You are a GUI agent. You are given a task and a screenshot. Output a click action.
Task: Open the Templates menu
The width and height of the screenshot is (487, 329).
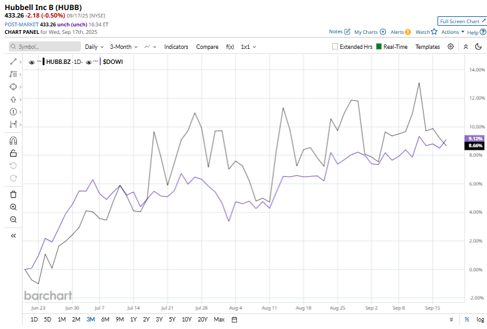click(427, 46)
